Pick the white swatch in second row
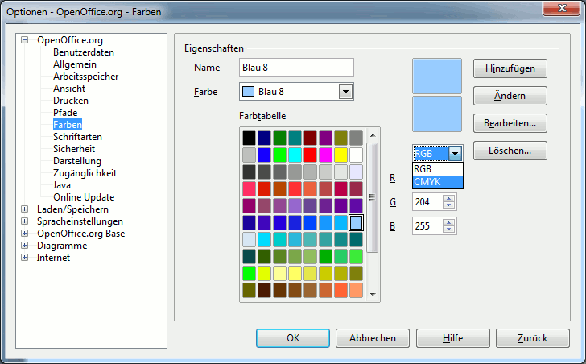The height and width of the screenshot is (364, 586). point(356,155)
